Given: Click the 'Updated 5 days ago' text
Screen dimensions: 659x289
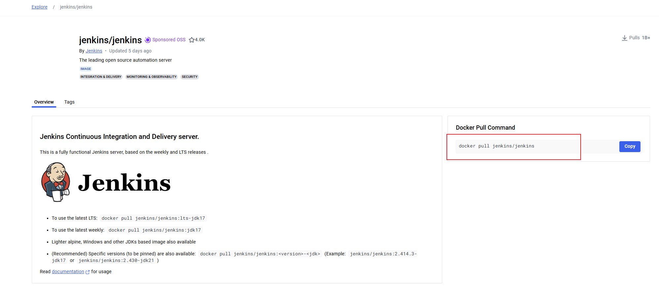Looking at the screenshot, I should tap(130, 51).
